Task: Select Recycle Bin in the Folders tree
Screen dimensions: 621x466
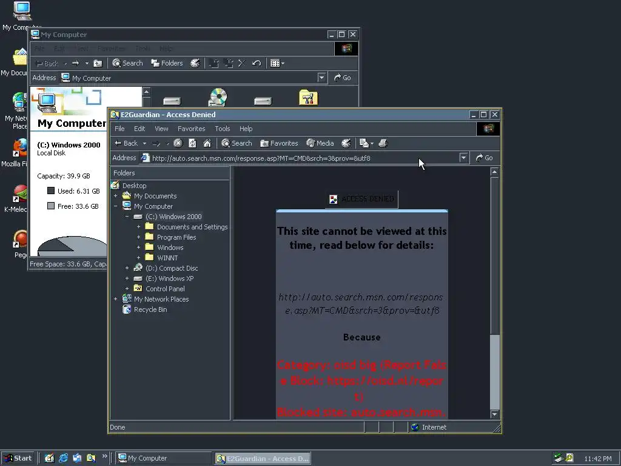Action: tap(150, 309)
